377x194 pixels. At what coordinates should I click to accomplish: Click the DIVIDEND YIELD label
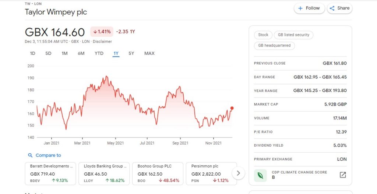pyautogui.click(x=268, y=145)
